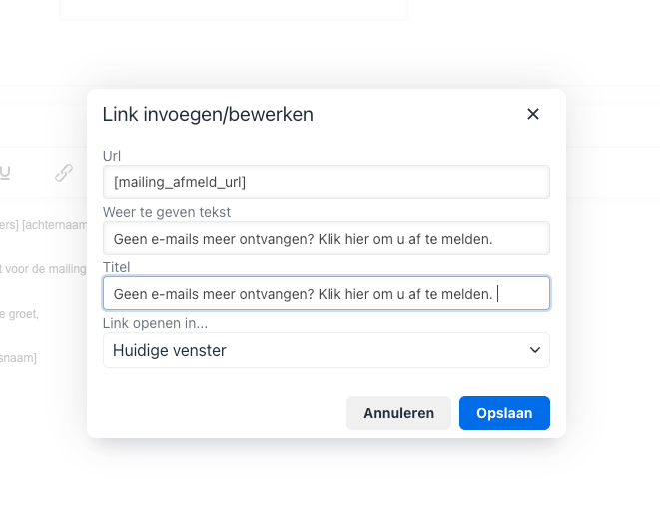Image resolution: width=660 pixels, height=512 pixels.
Task: Open the "Link openen in..." dropdown
Action: (326, 350)
